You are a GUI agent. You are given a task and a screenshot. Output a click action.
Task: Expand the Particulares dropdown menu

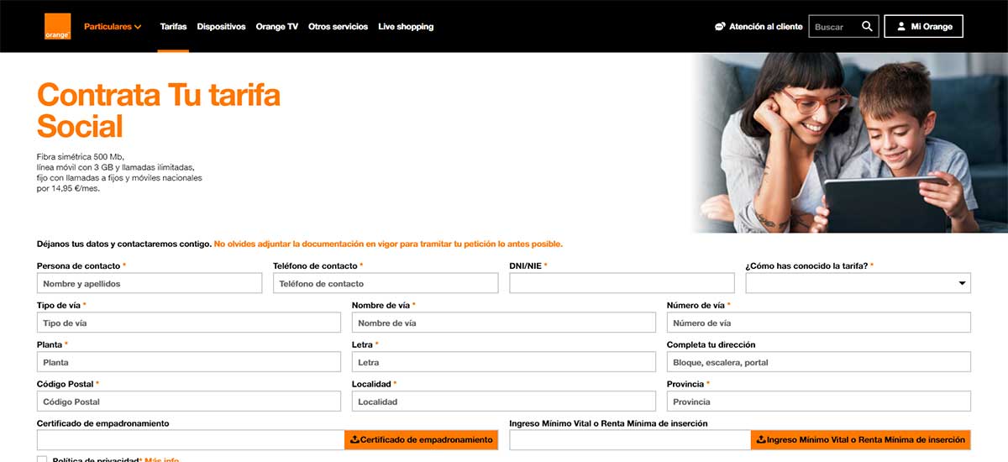[113, 27]
